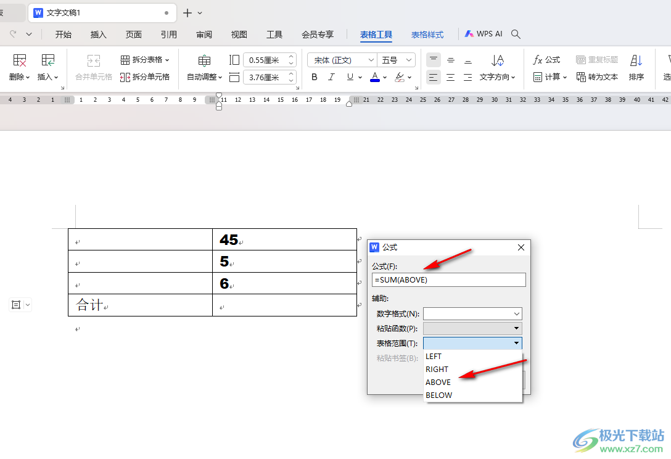The height and width of the screenshot is (459, 671).
Task: Expand quick access toolbar dropdown chevron
Action: tap(29, 34)
